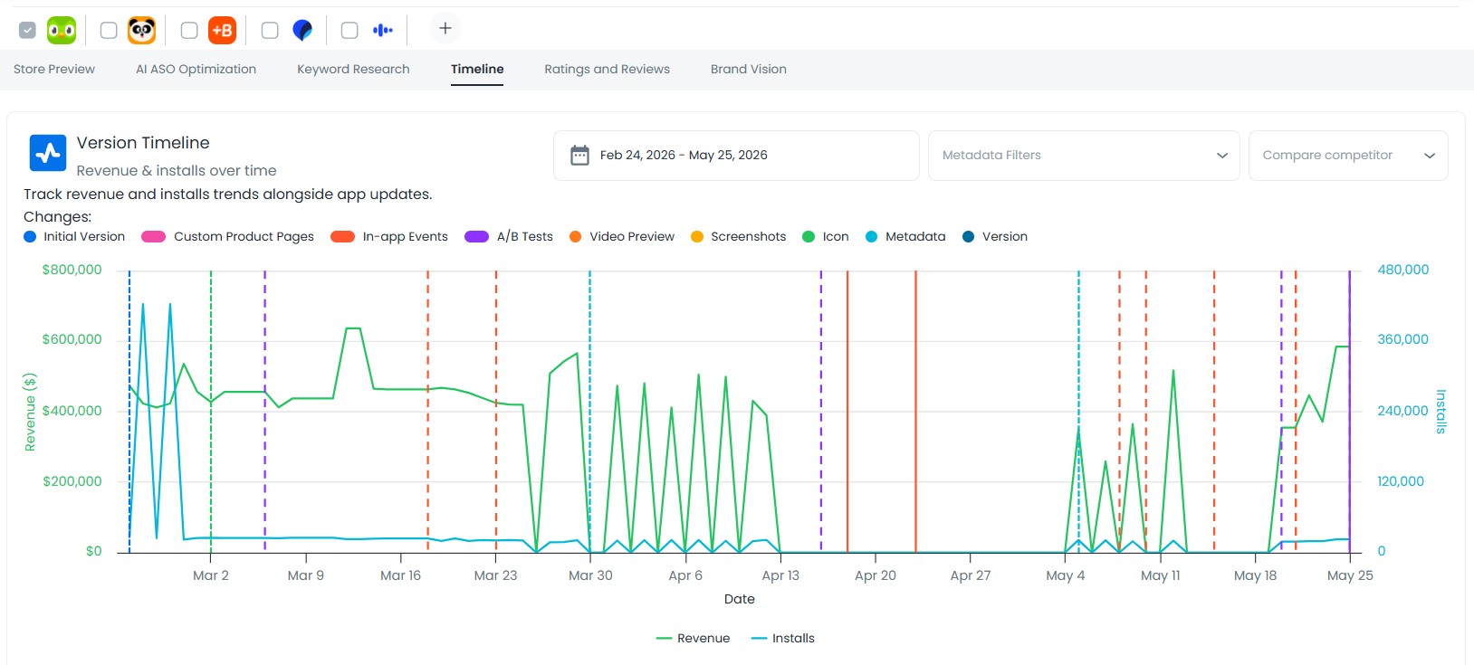The width and height of the screenshot is (1474, 665).
Task: Uncheck the checkbox beside the owl app
Action: point(28,30)
